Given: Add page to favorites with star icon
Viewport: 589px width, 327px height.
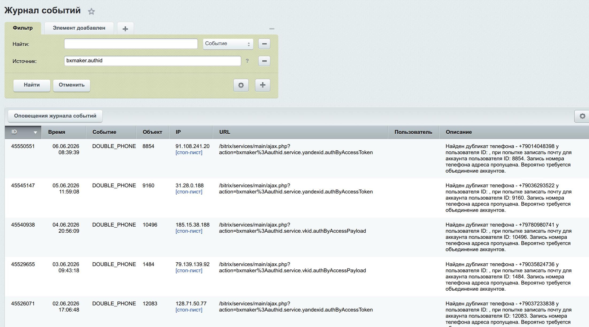Looking at the screenshot, I should (x=91, y=11).
